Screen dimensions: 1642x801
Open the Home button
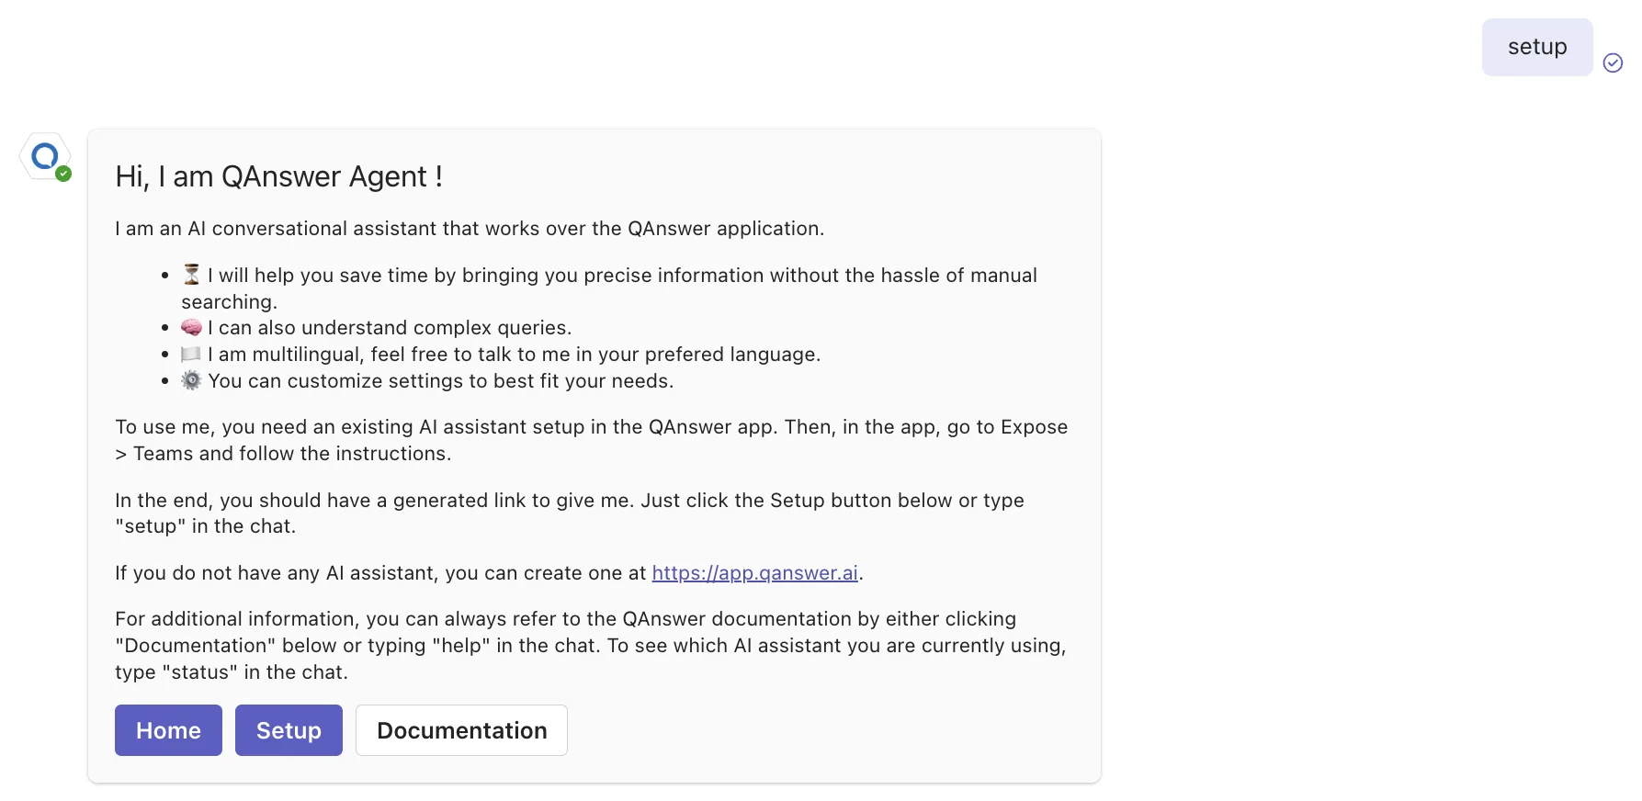tap(168, 730)
